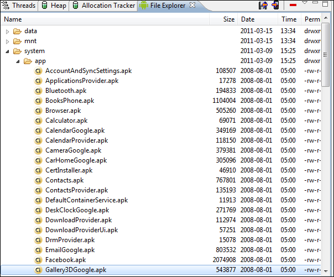The height and width of the screenshot is (277, 334).
Task: Click the DownloadProvider.apk file icon
Action: point(38,220)
